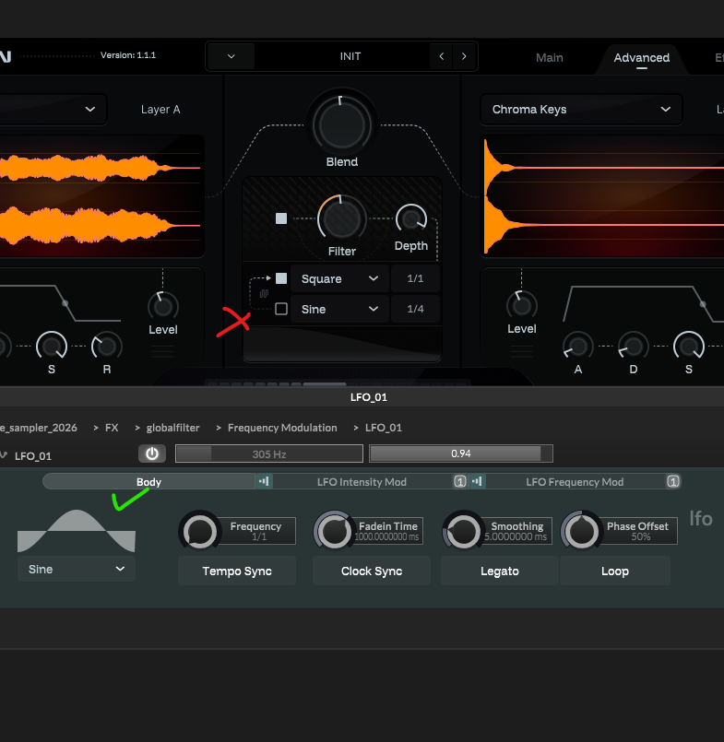
Task: Click the LFO link icon beside the Square row
Action: (263, 293)
